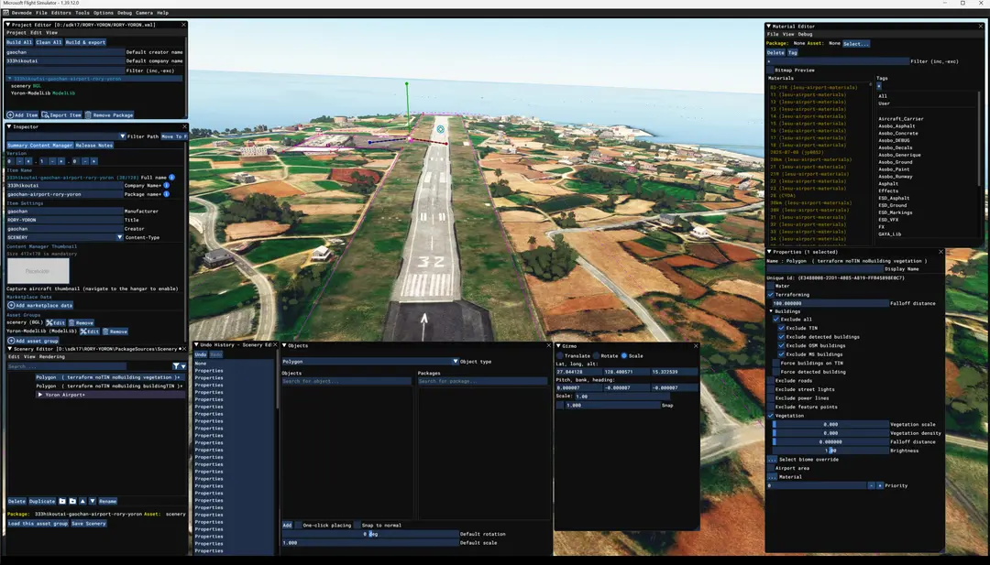Open the Editors menu in the top bar
The width and height of the screenshot is (990, 565).
[61, 13]
